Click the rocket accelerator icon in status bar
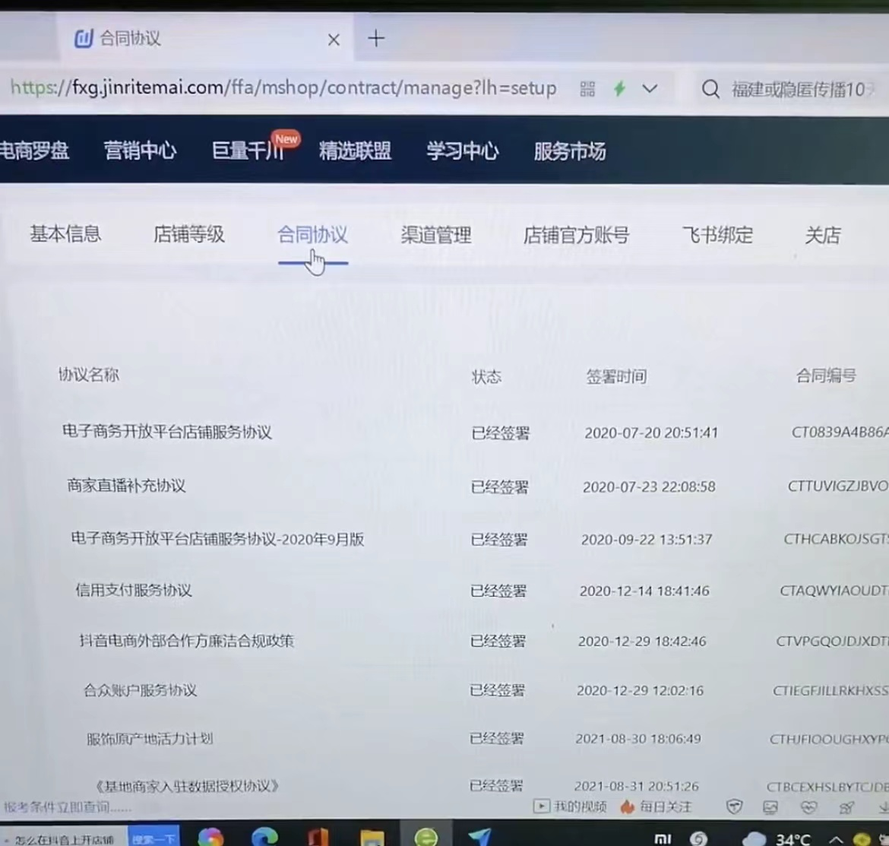The height and width of the screenshot is (846, 889). pyautogui.click(x=846, y=807)
